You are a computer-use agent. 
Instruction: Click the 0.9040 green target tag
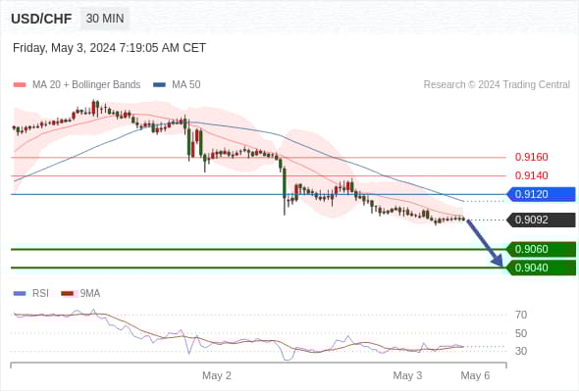click(542, 268)
